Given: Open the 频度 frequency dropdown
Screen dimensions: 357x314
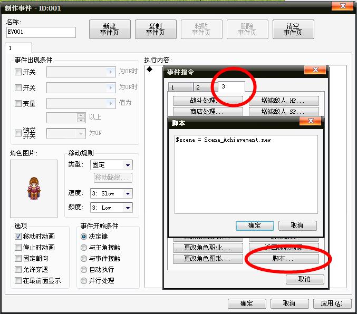Looking at the screenshot, I should click(128, 208).
